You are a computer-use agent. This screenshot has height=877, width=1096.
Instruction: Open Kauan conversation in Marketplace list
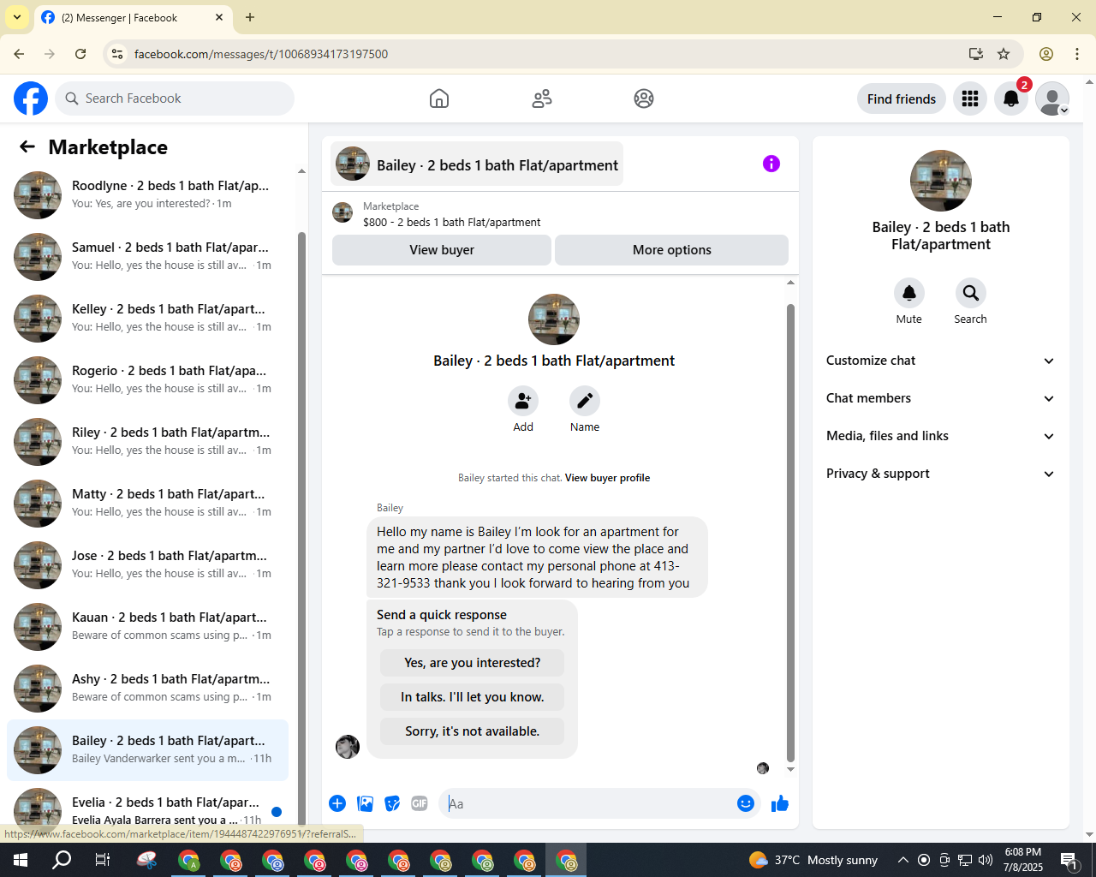[x=147, y=627]
